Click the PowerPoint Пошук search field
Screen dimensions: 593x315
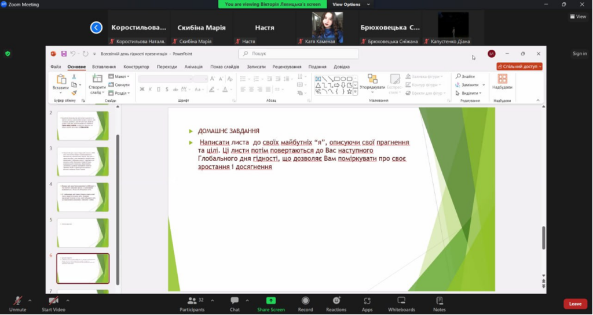click(299, 54)
